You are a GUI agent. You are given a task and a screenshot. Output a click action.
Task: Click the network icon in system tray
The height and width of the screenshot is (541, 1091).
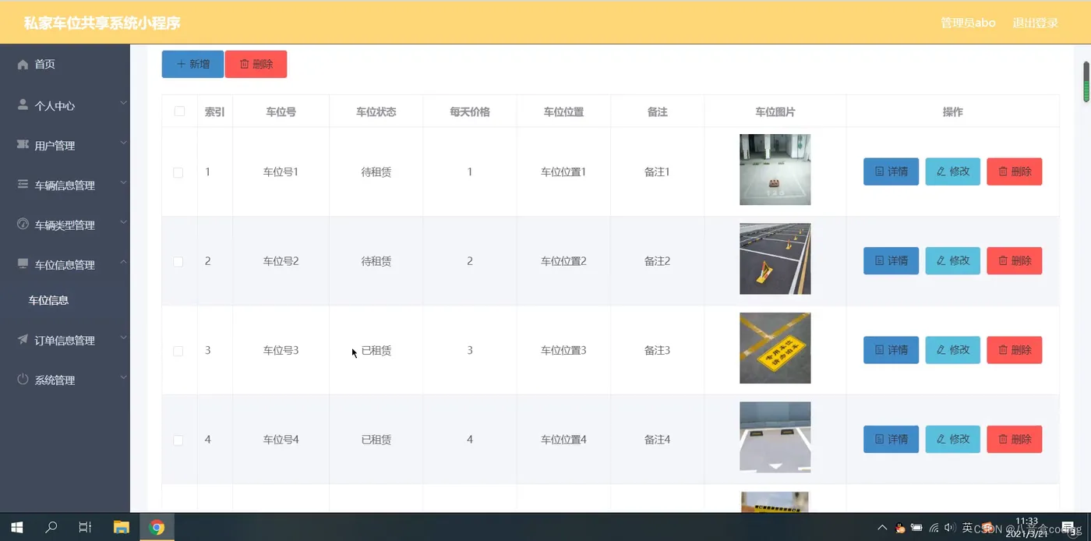tap(934, 528)
